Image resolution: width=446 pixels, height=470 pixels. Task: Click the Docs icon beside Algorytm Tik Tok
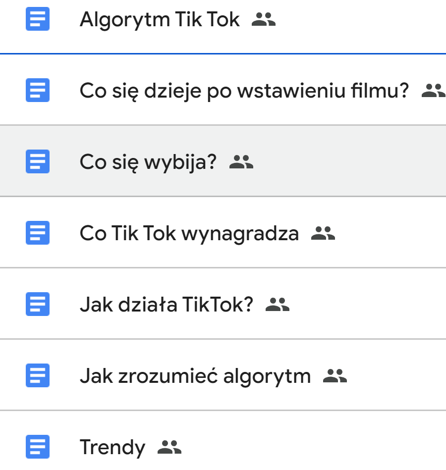38,19
